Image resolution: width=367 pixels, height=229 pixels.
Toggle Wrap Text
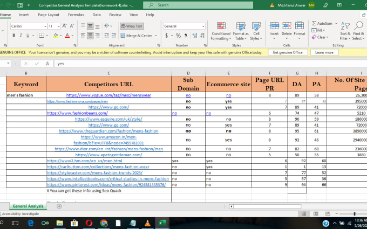point(132,26)
